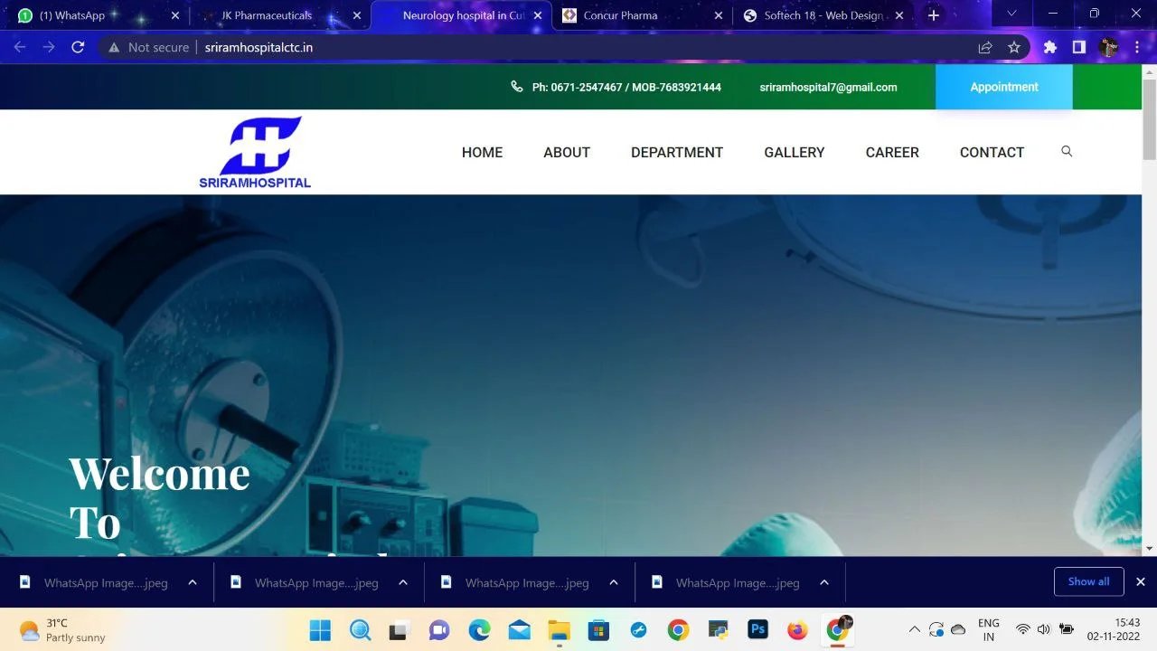Toggle the browser side panel icon
Screen dimensions: 1157x651
coord(1078,47)
